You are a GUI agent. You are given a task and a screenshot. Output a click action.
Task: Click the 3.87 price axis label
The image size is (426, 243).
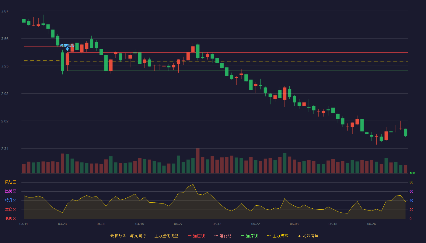click(x=5, y=11)
